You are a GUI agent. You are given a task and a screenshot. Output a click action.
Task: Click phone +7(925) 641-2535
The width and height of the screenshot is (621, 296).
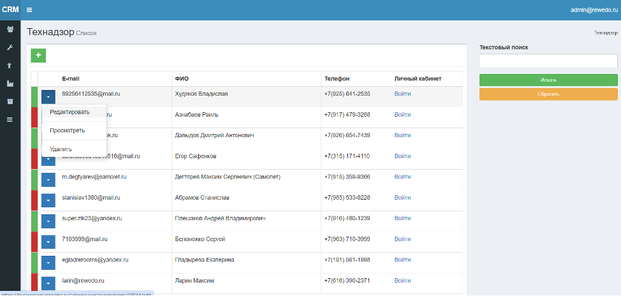coord(347,94)
